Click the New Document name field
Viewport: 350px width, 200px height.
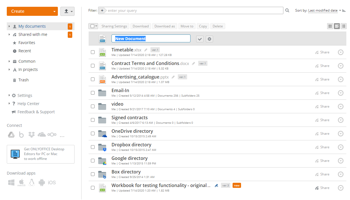(x=151, y=39)
